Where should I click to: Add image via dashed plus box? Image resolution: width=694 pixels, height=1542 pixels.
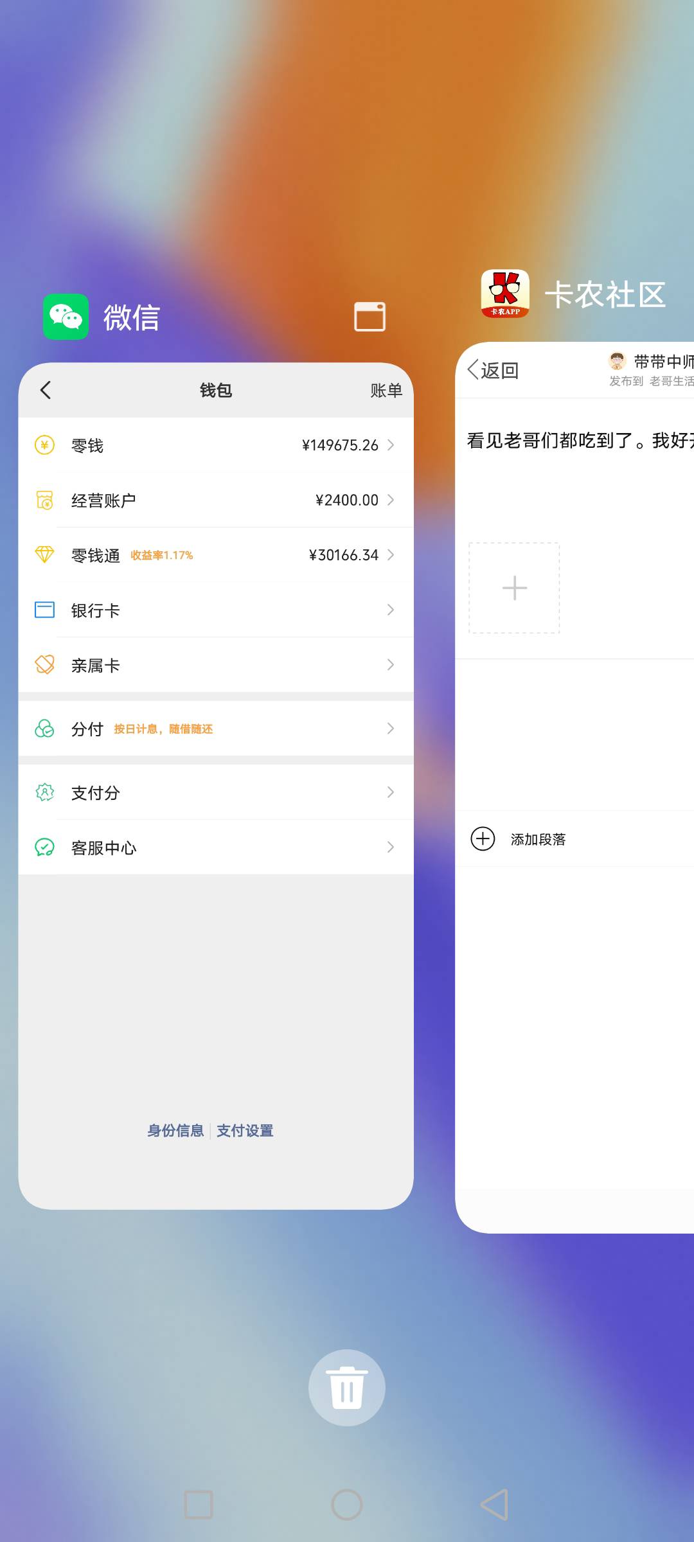click(514, 588)
